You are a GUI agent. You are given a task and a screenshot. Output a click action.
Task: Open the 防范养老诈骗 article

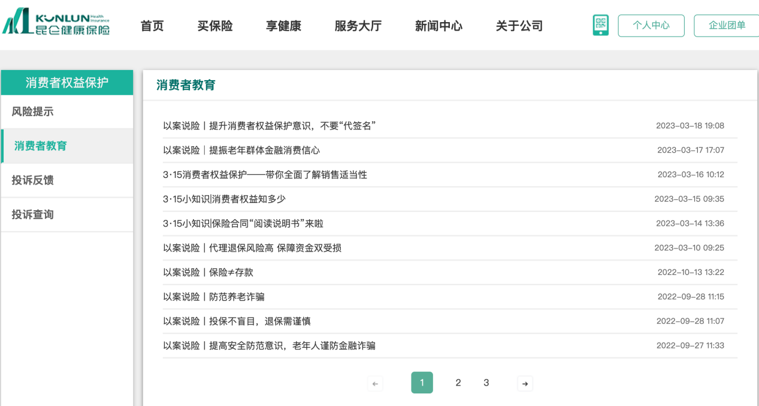[214, 297]
